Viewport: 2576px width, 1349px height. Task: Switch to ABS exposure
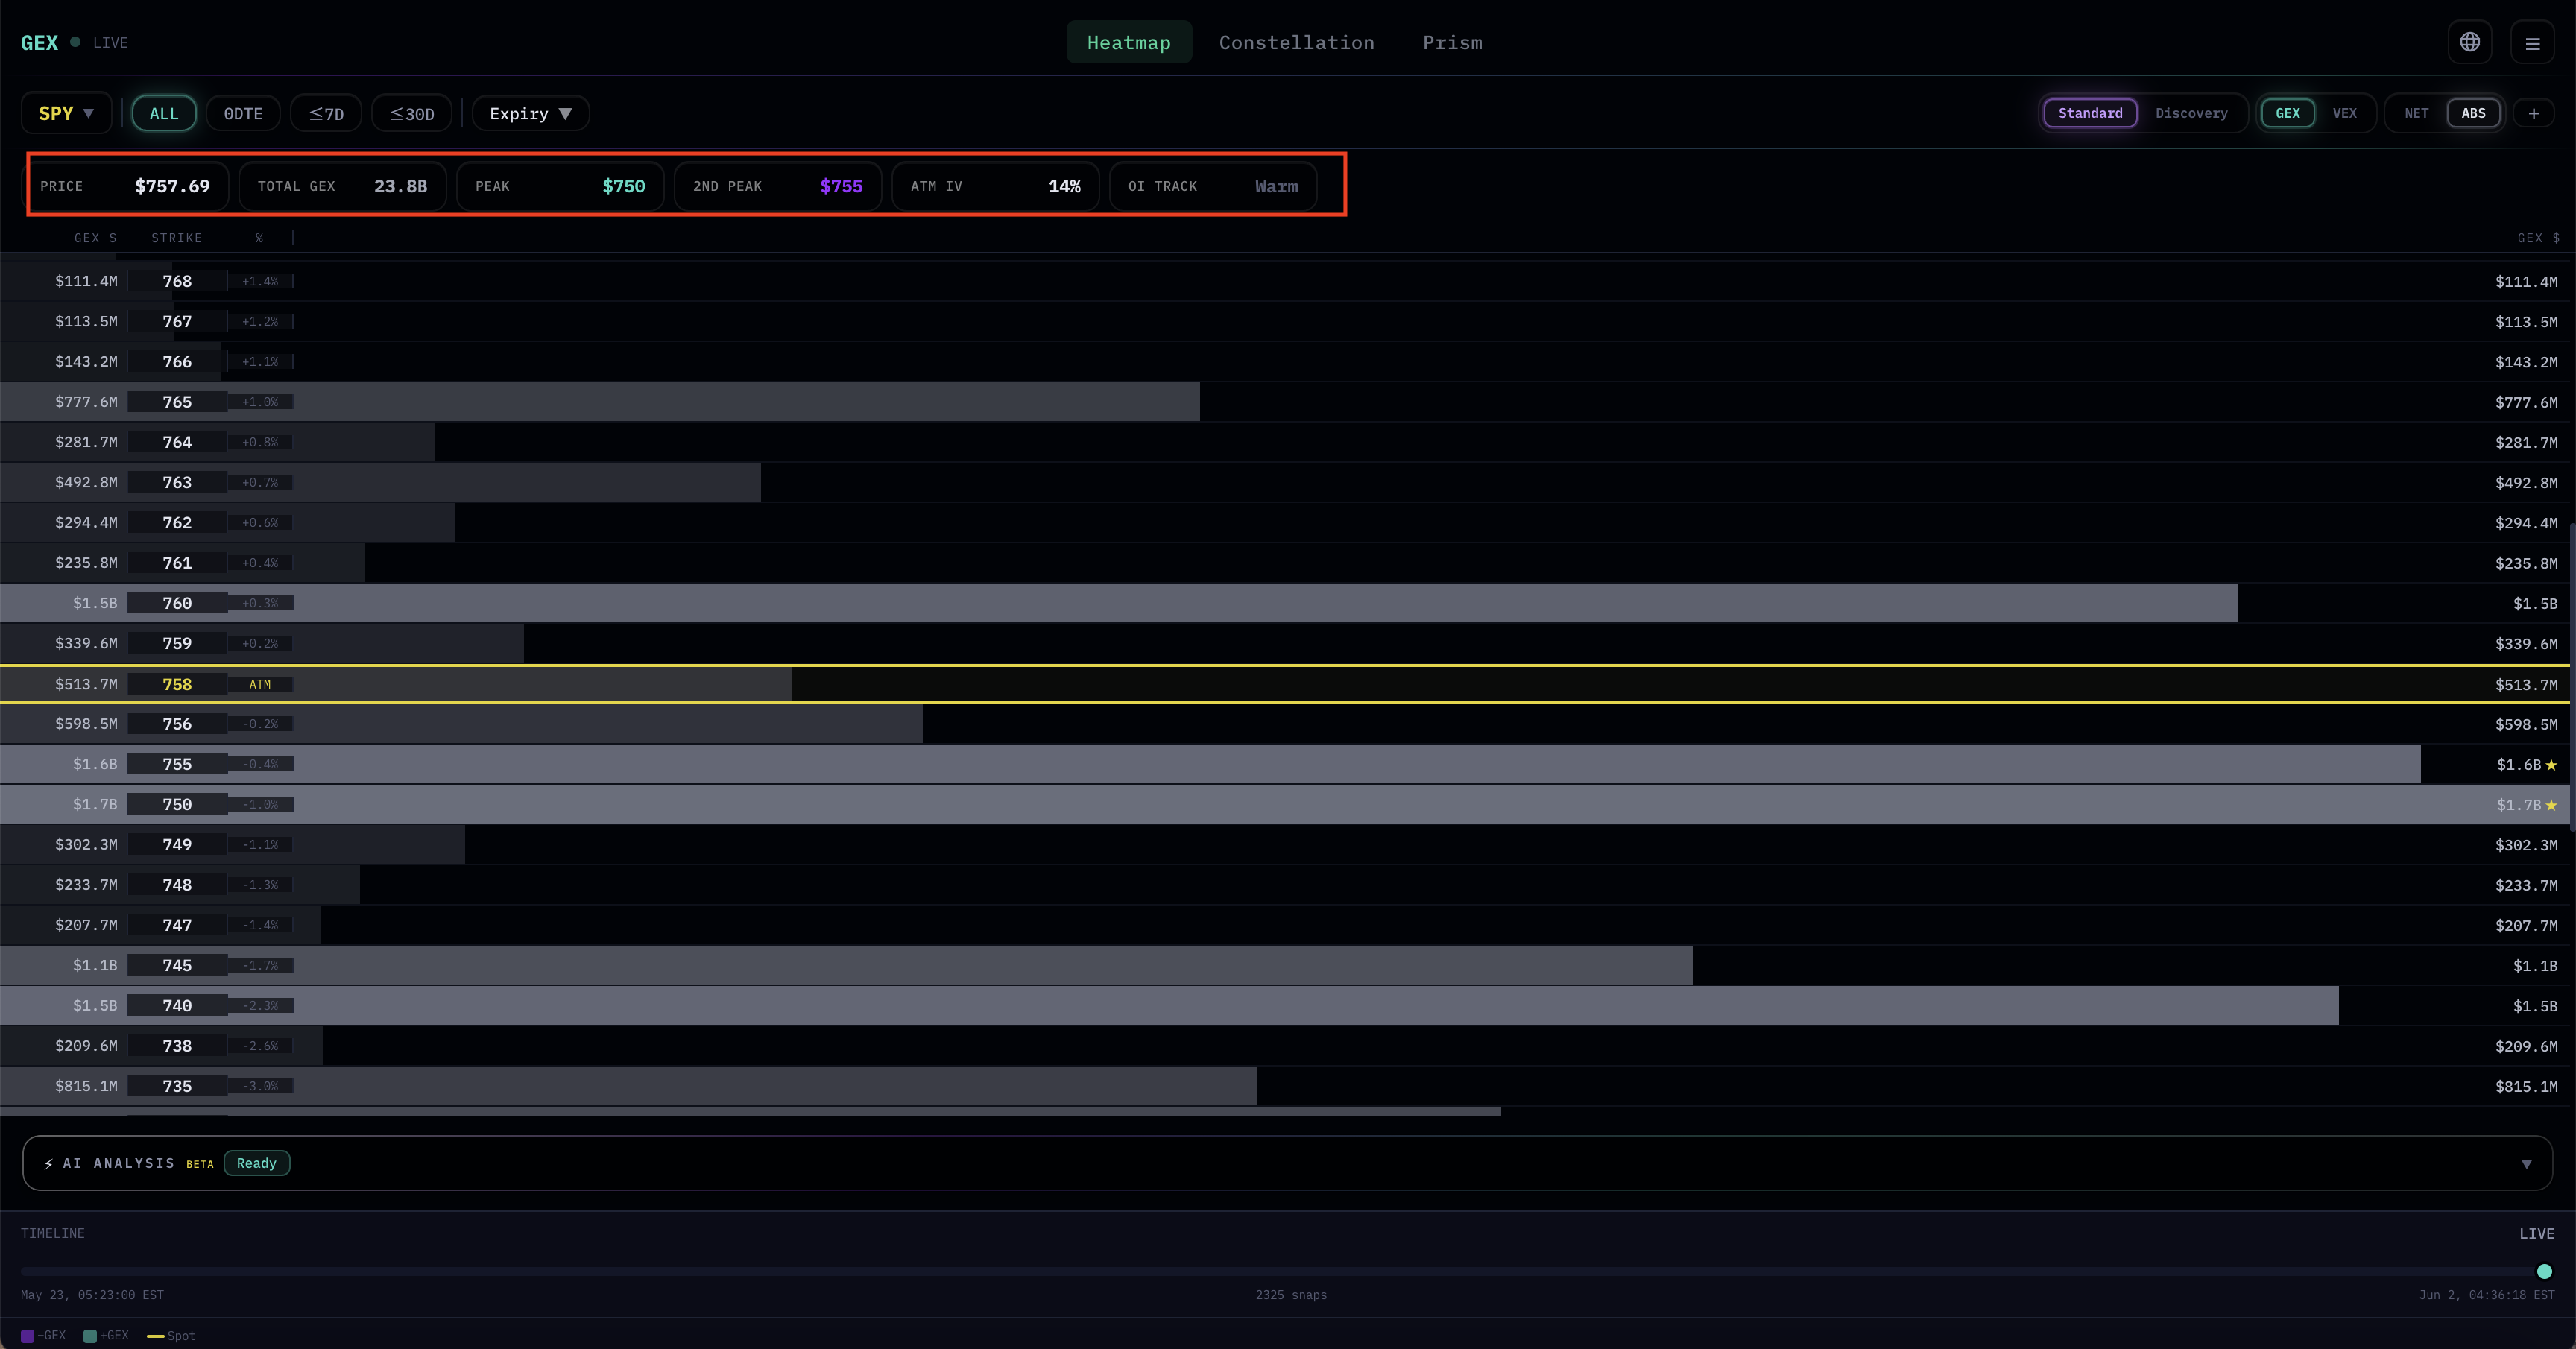pyautogui.click(x=2473, y=113)
